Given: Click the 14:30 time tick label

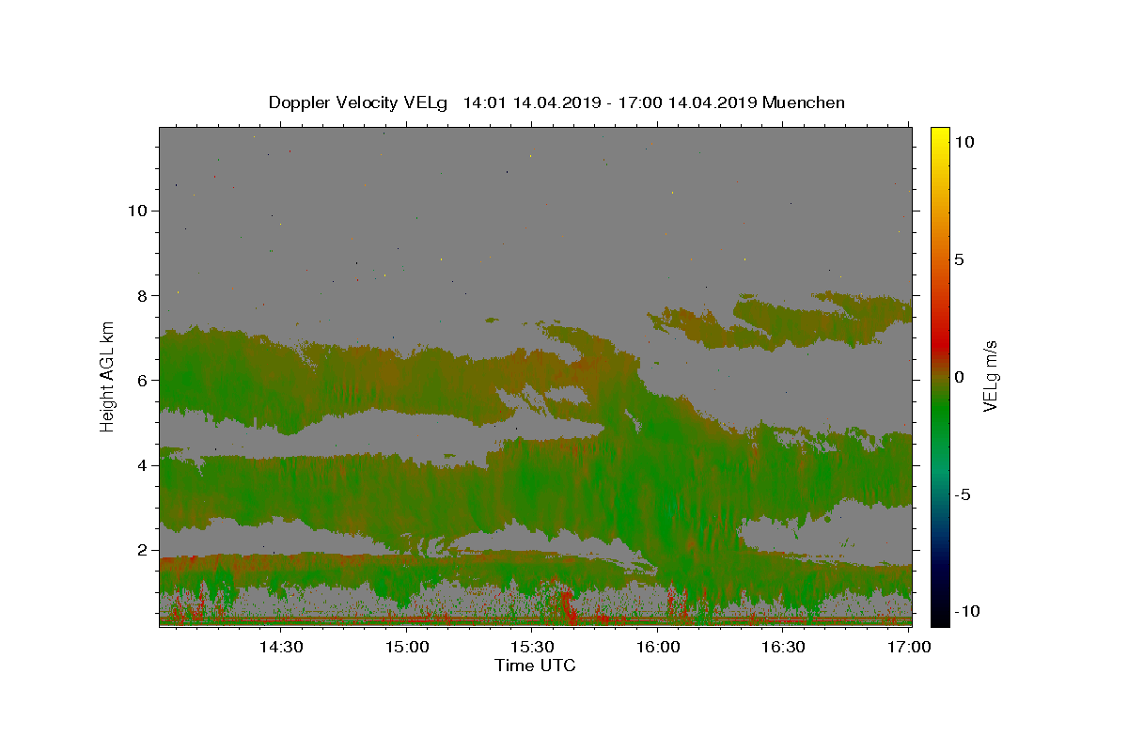Looking at the screenshot, I should point(281,648).
